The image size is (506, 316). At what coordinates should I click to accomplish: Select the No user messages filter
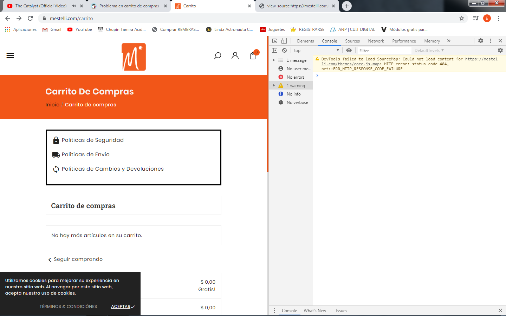295,69
